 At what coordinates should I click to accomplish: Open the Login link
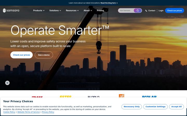(x=161, y=11)
